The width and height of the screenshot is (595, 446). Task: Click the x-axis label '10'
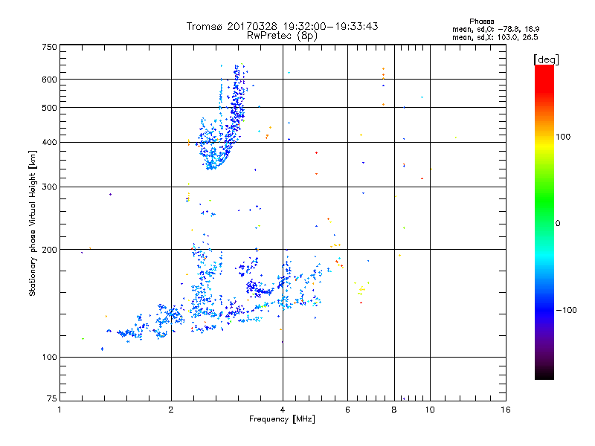coord(430,410)
